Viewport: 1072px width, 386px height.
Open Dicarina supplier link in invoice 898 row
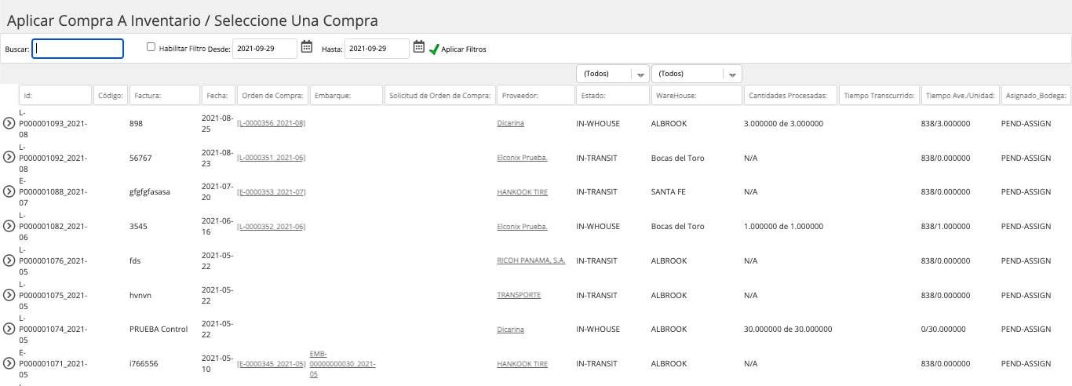pos(510,123)
